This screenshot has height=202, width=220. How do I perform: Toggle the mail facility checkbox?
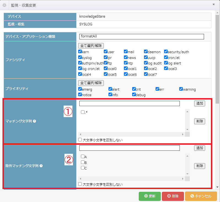126,52
